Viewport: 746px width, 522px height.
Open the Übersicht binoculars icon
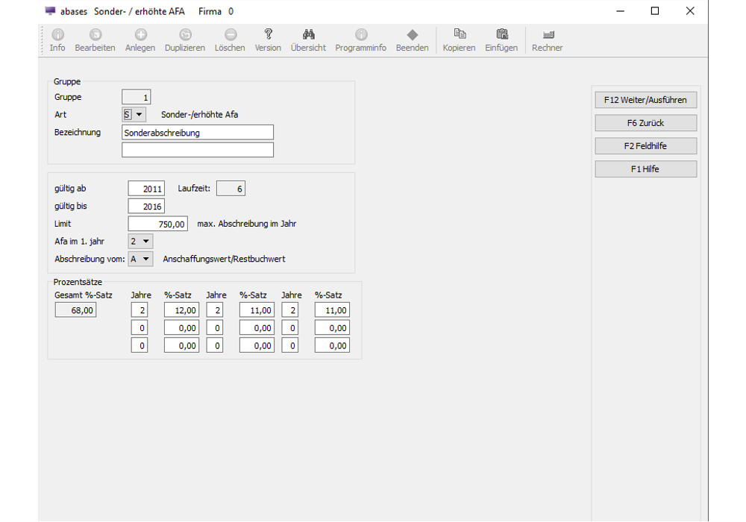[308, 35]
